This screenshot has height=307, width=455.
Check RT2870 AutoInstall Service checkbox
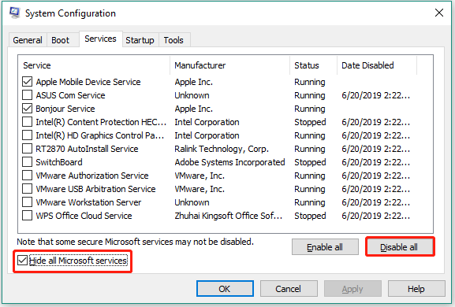pos(28,149)
